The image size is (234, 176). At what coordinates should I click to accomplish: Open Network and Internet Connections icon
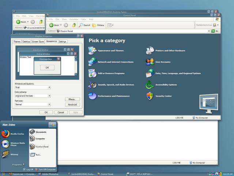(92, 62)
